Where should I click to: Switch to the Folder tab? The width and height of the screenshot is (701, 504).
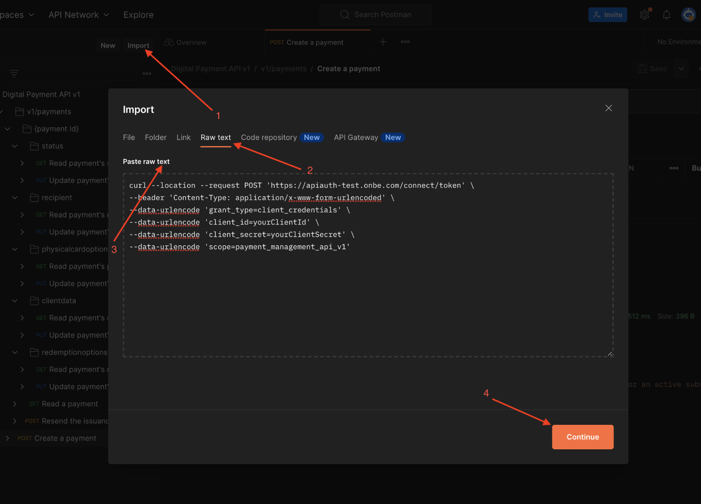click(156, 137)
